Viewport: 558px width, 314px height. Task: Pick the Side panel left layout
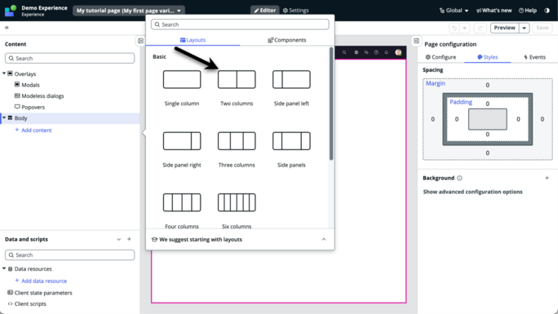click(x=291, y=79)
